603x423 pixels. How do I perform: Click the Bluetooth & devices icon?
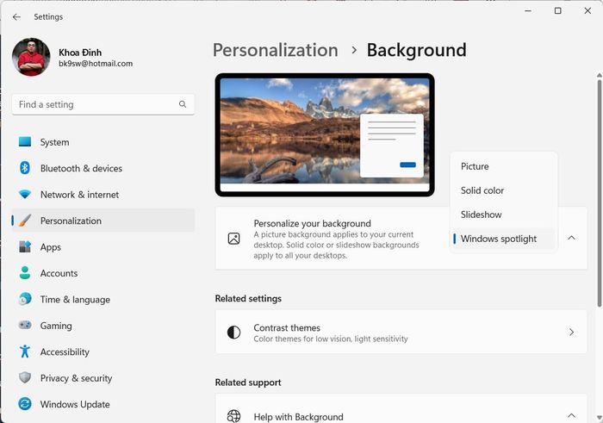(x=25, y=168)
